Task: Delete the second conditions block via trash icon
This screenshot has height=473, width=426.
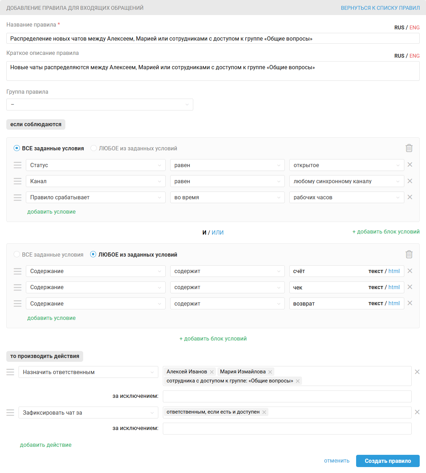Action: coord(409,255)
